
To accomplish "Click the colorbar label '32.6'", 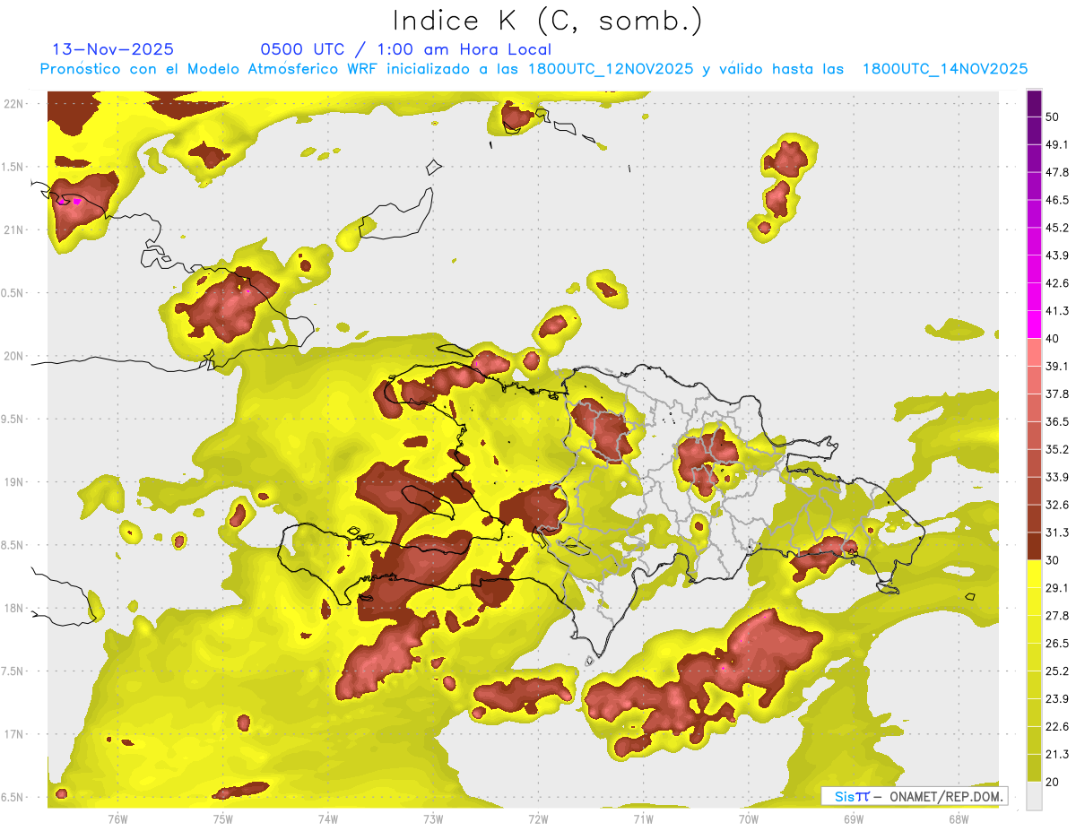I will [1056, 505].
